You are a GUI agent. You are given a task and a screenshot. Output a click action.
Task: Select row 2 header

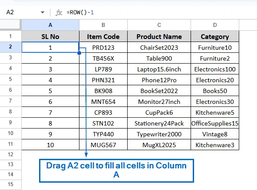(10, 47)
